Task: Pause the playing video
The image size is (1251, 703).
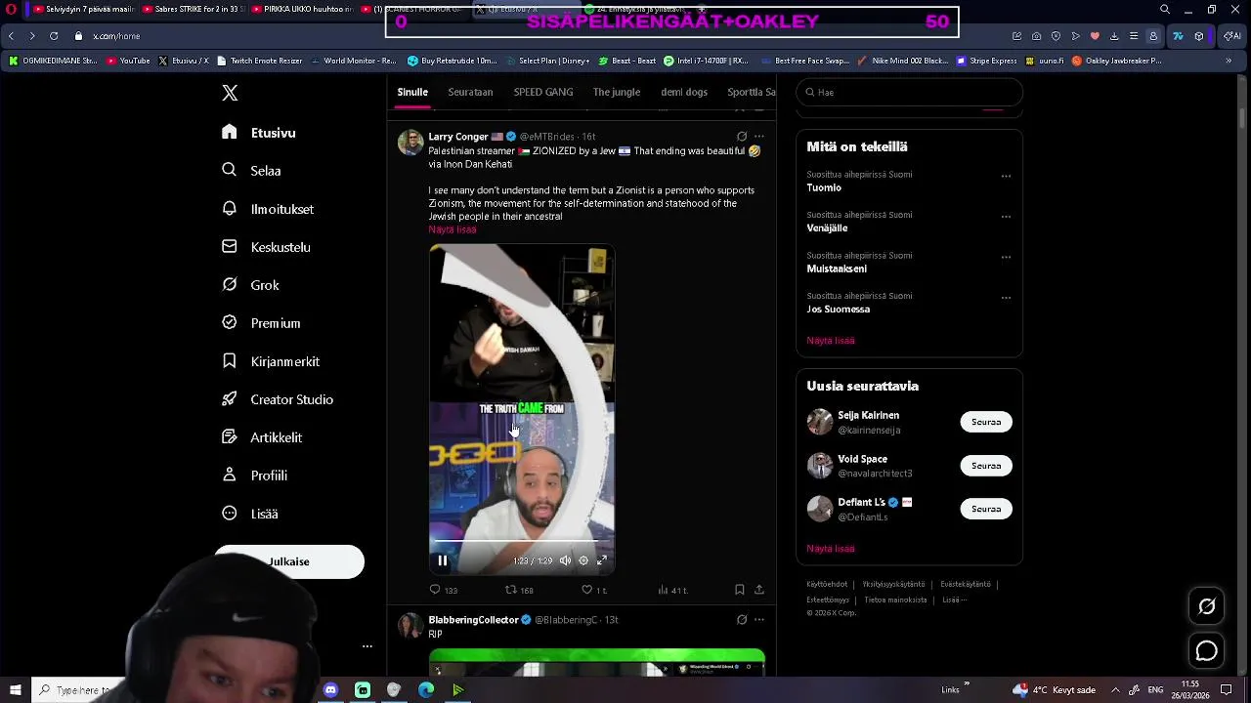Action: [442, 560]
